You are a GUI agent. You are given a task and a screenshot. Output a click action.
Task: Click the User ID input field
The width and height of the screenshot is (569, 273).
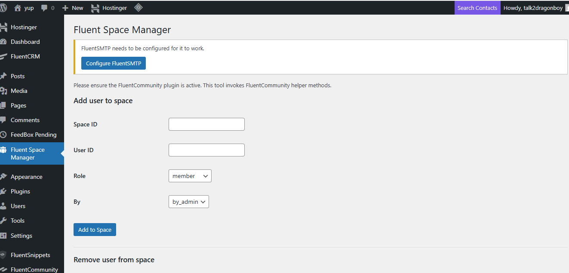206,150
